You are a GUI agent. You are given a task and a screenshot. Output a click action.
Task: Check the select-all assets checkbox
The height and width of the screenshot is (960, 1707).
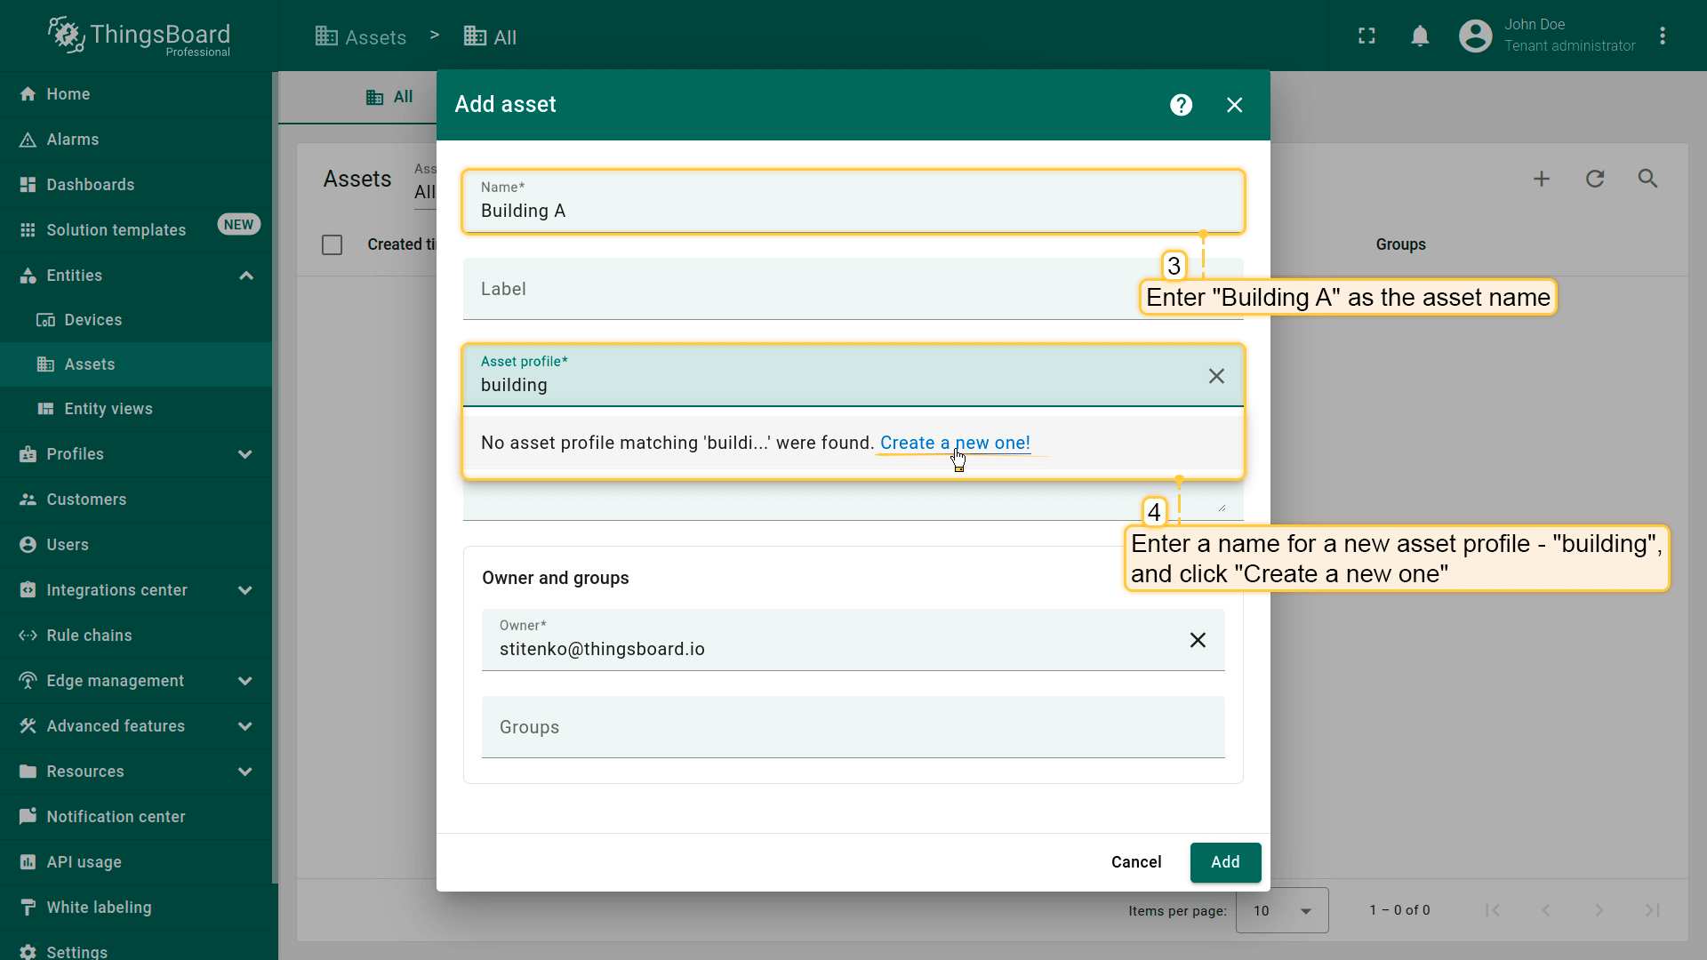click(x=332, y=244)
